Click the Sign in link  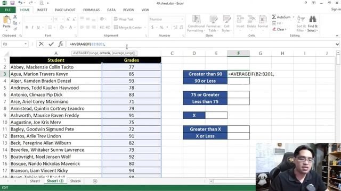pos(336,10)
